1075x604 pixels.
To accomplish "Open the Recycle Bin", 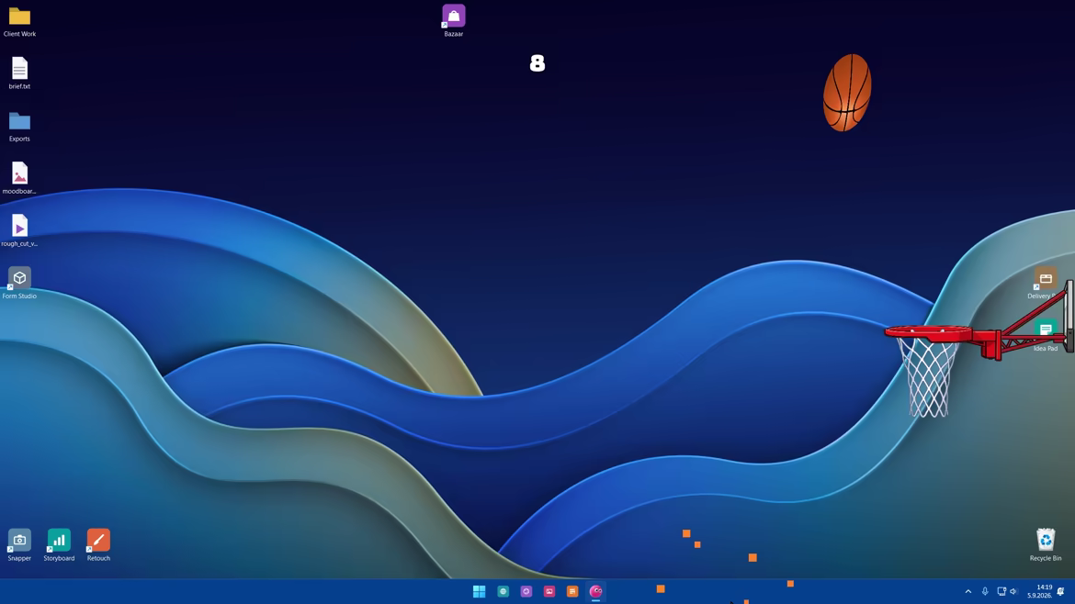I will (1045, 545).
